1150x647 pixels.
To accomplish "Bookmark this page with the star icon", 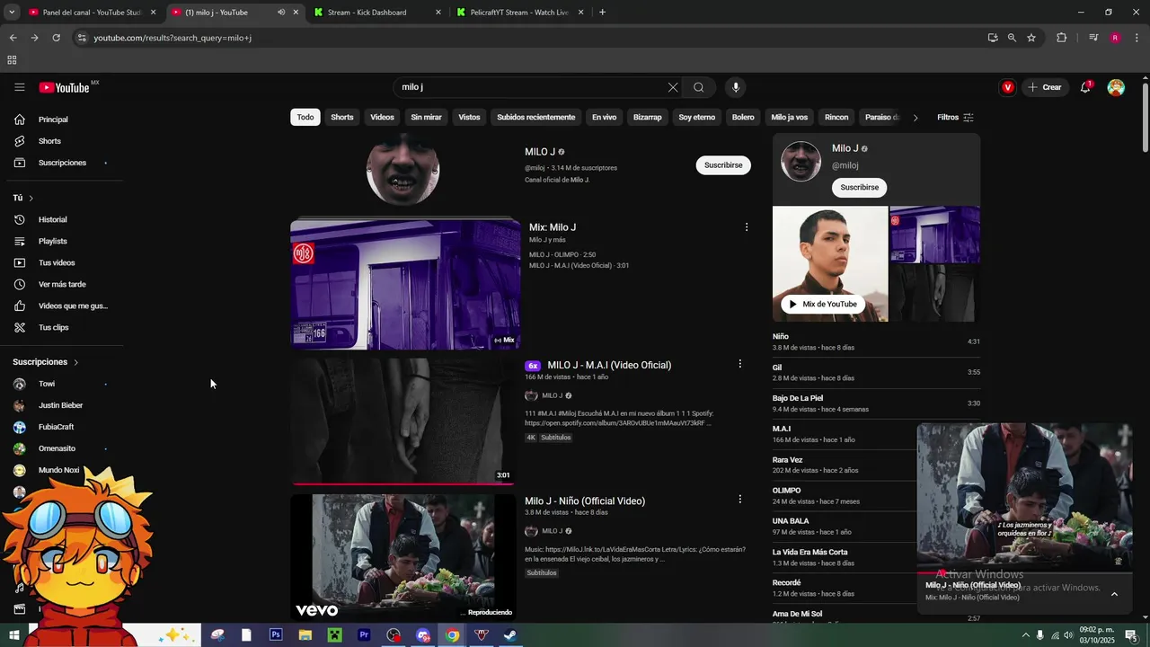I will coord(1031,38).
